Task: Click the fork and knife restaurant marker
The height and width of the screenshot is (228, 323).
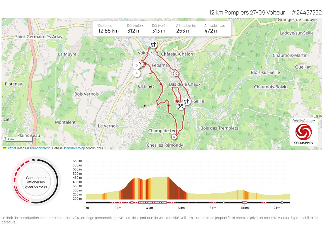Action: point(181,106)
